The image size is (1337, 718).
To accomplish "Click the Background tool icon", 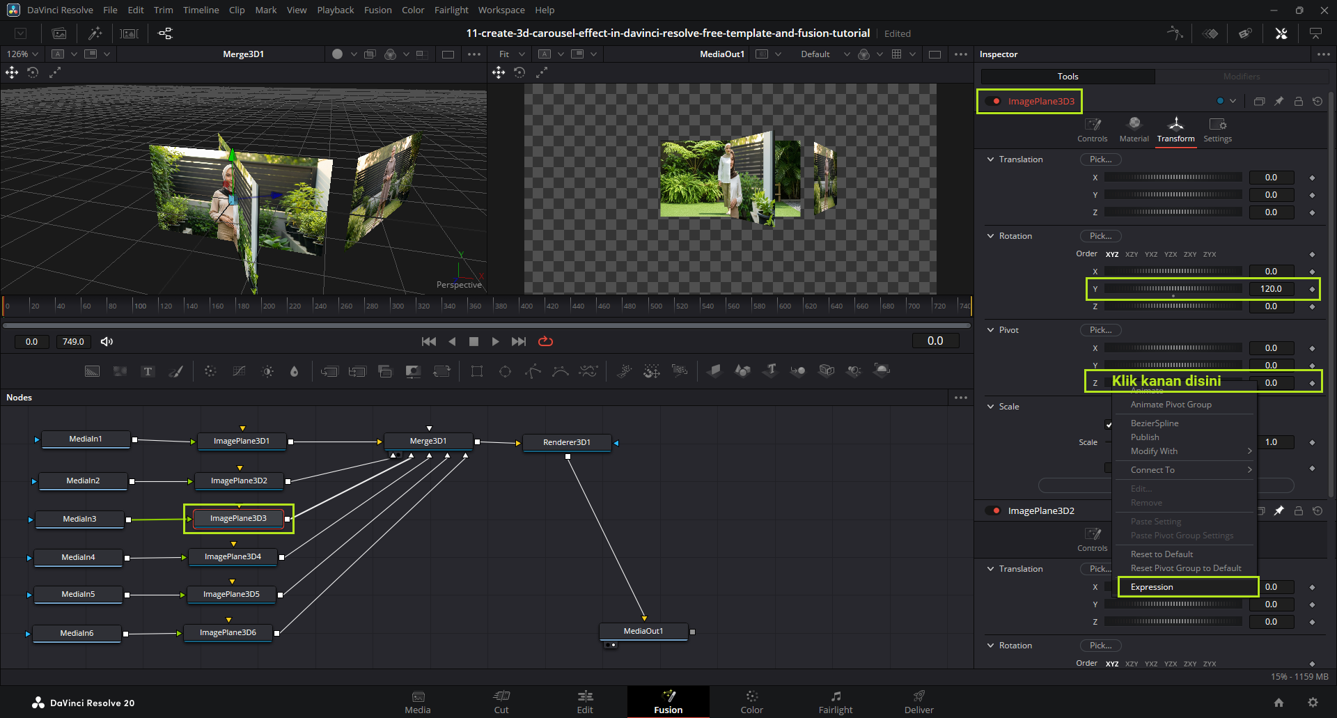I will pyautogui.click(x=92, y=371).
